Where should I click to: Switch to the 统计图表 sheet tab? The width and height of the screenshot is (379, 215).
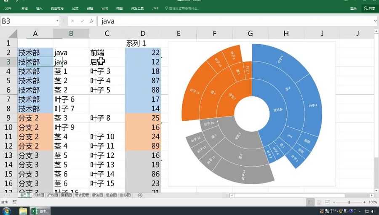click(82, 195)
